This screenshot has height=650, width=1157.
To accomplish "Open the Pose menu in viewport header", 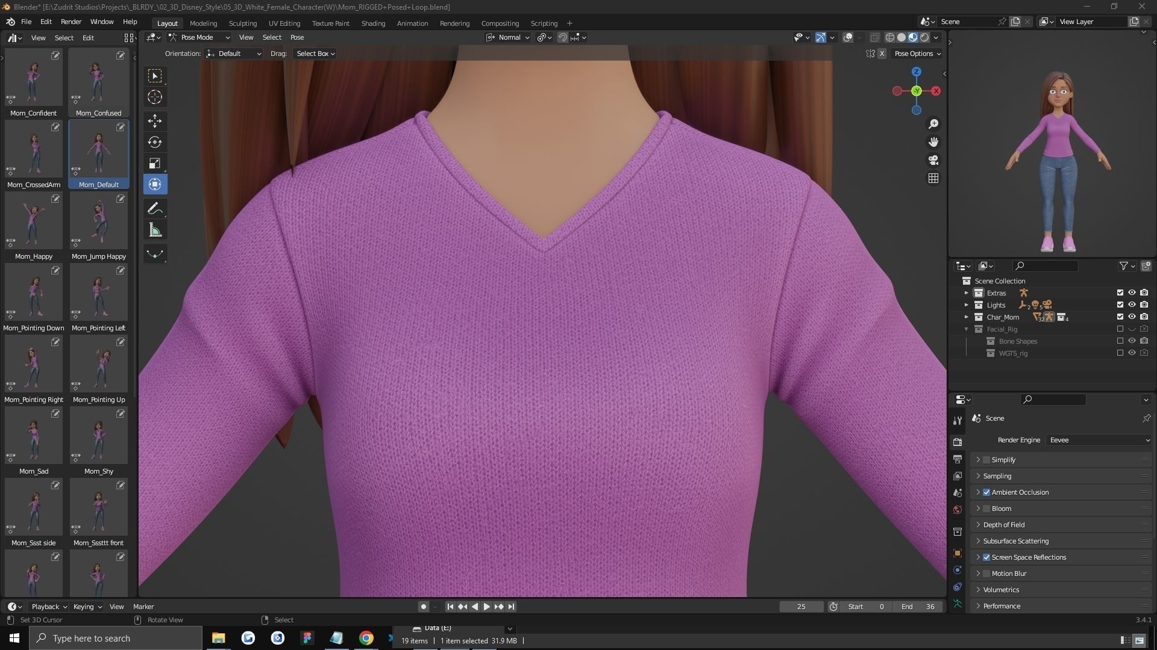I will click(297, 37).
